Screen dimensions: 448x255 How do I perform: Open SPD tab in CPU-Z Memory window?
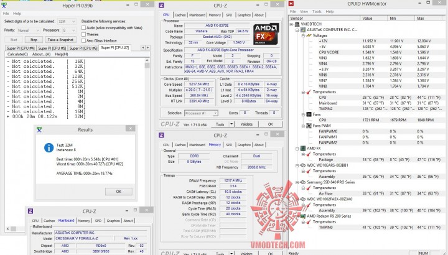tap(229, 145)
